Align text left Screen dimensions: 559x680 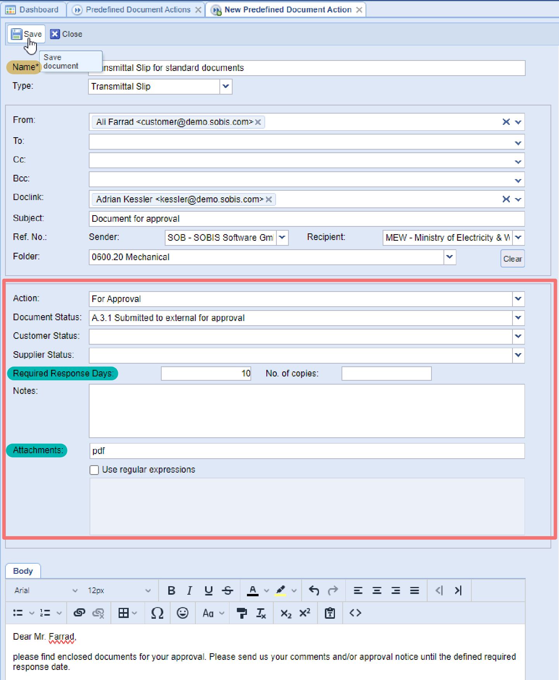(x=358, y=590)
